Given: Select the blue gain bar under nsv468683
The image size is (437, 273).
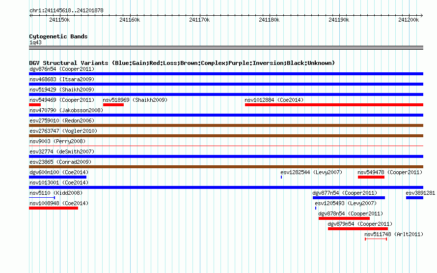Looking at the screenshot, I should click(226, 84).
